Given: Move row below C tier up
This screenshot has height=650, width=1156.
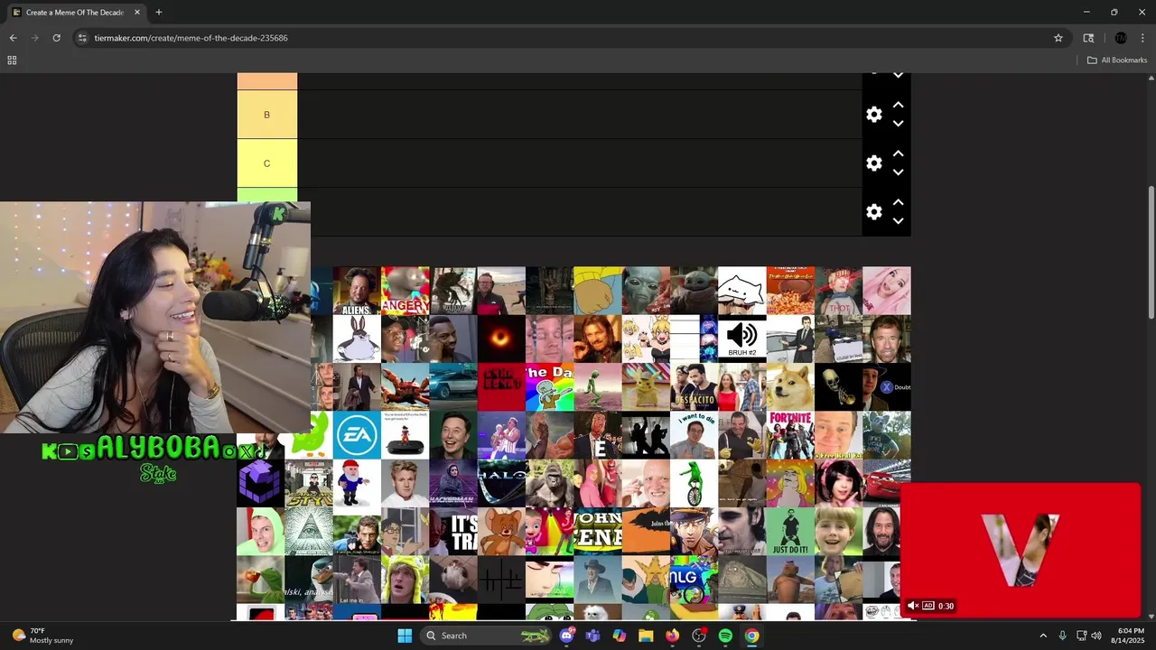Looking at the screenshot, I should pos(898,202).
